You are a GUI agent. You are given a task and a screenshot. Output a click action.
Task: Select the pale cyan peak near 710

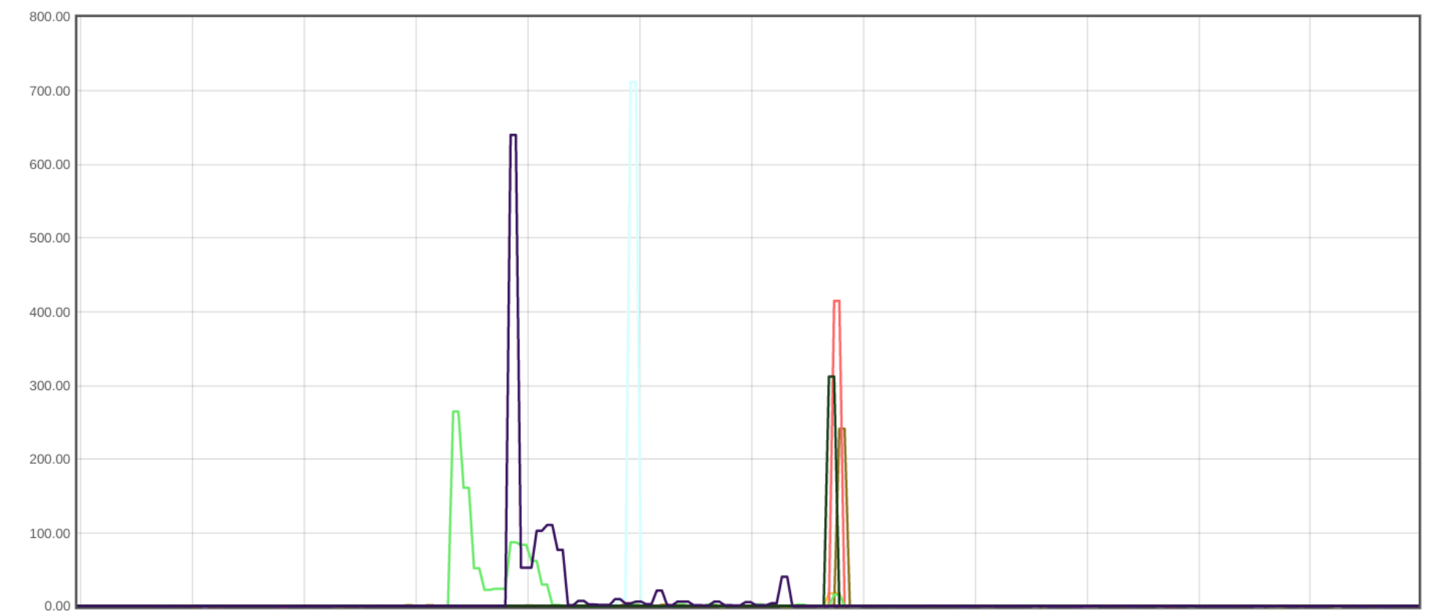(633, 83)
